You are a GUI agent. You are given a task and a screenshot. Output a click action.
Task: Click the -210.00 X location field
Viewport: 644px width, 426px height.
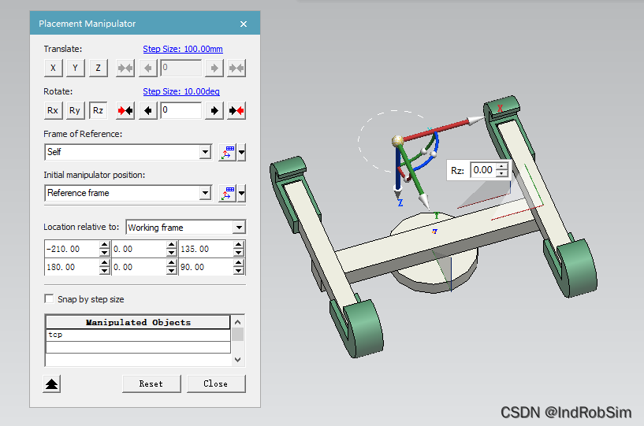pyautogui.click(x=72, y=249)
